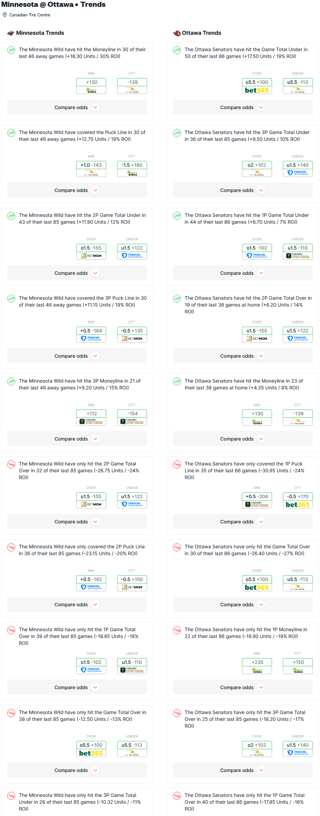Pick the +235 MIN 1P moneyline odds
The height and width of the screenshot is (816, 320).
(257, 662)
